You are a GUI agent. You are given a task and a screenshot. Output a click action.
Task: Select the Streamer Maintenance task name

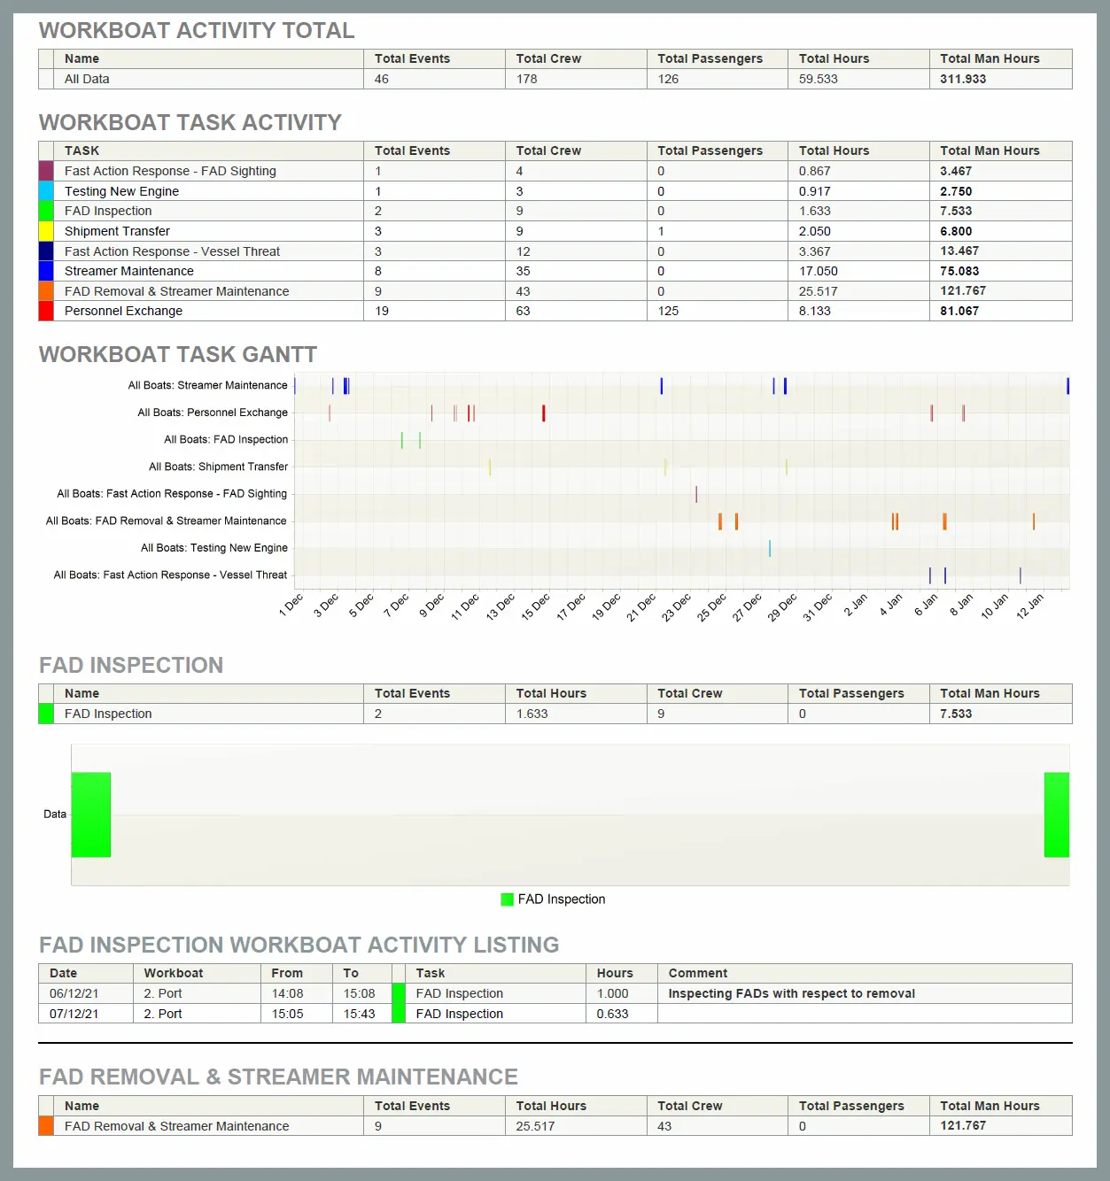coord(128,271)
